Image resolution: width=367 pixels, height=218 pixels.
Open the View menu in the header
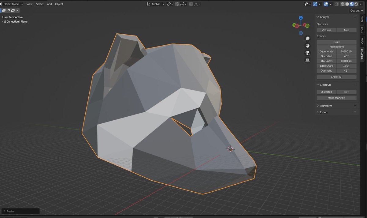click(x=29, y=4)
